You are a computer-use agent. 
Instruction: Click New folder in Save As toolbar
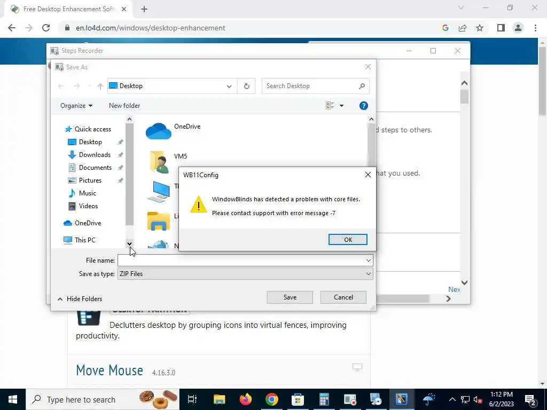pyautogui.click(x=124, y=106)
